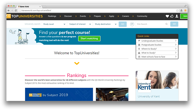The height and width of the screenshot is (110, 194).
Task: Click inside the Site Search field
Action: tap(150, 24)
